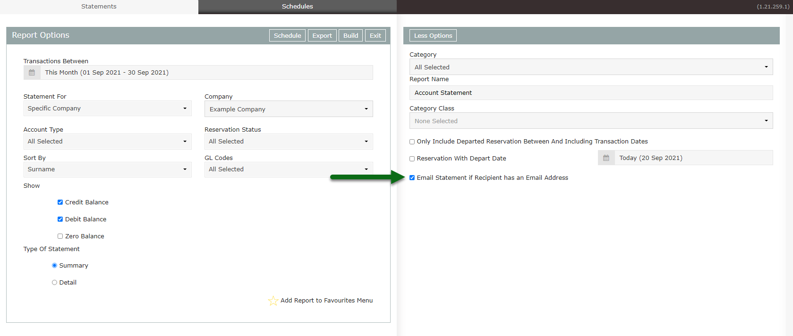This screenshot has width=793, height=336.
Task: Enable Zero Balance checkbox
Action: coord(60,236)
